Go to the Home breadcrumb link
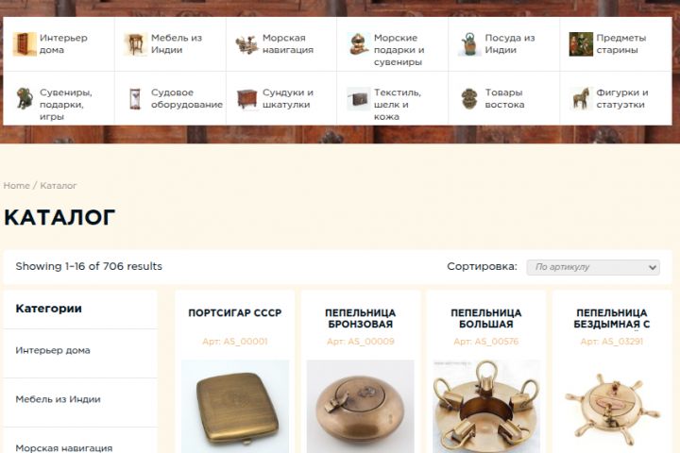680x453 pixels. (x=16, y=186)
